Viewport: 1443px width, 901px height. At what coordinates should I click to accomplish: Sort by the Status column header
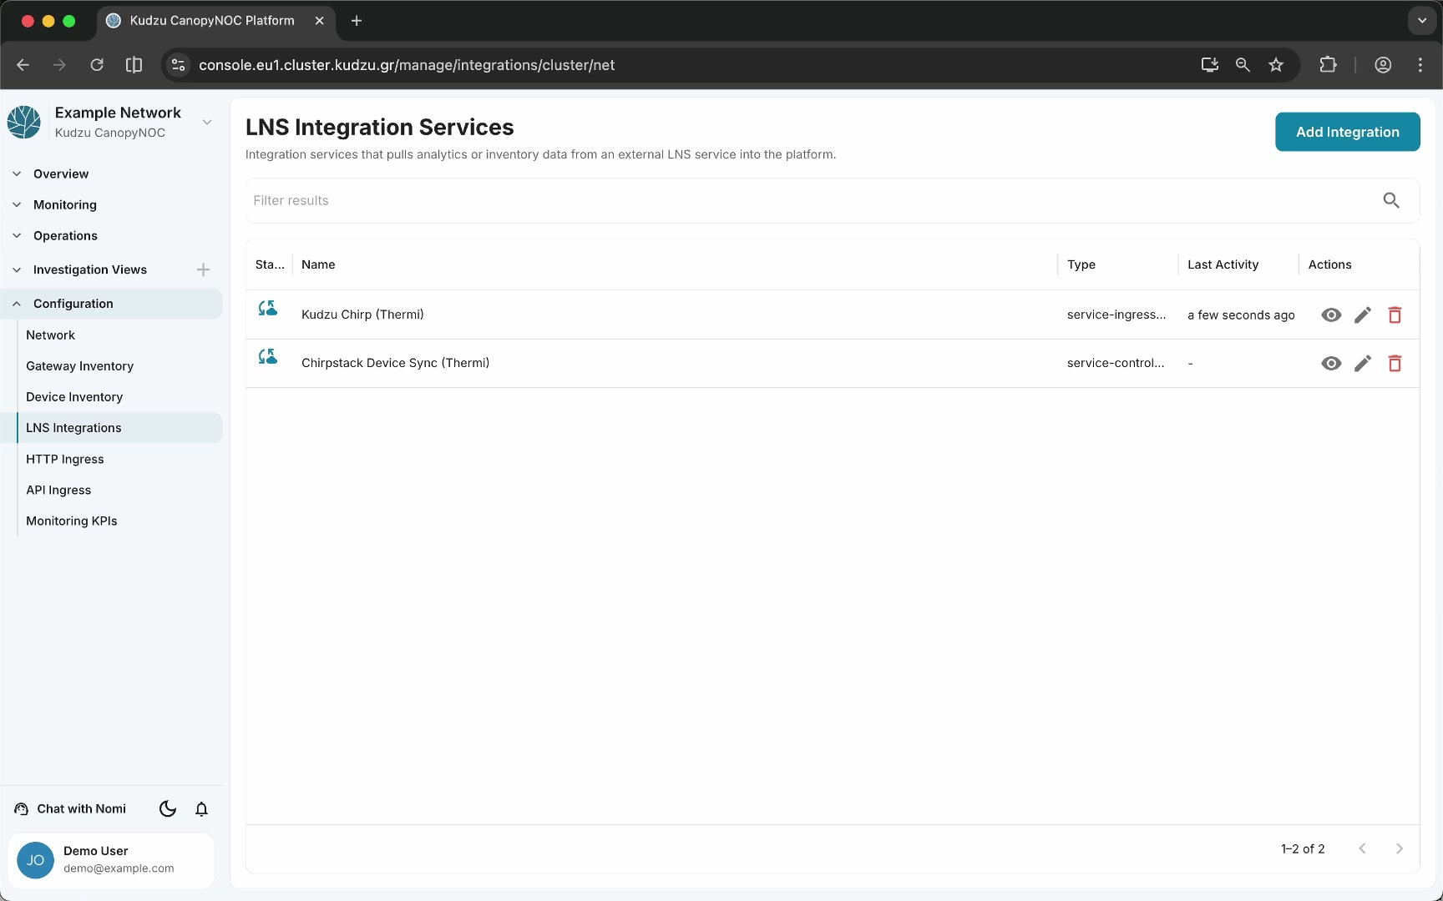pos(270,264)
